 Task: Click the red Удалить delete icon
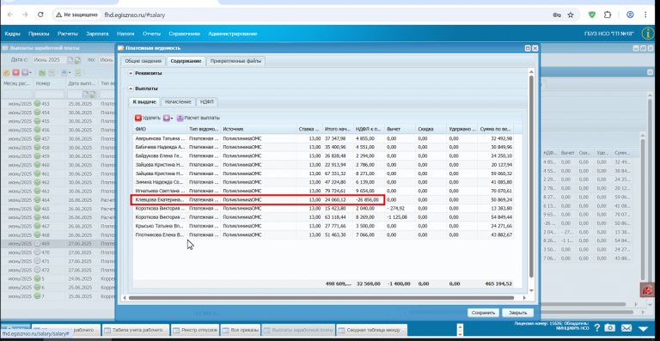click(138, 119)
